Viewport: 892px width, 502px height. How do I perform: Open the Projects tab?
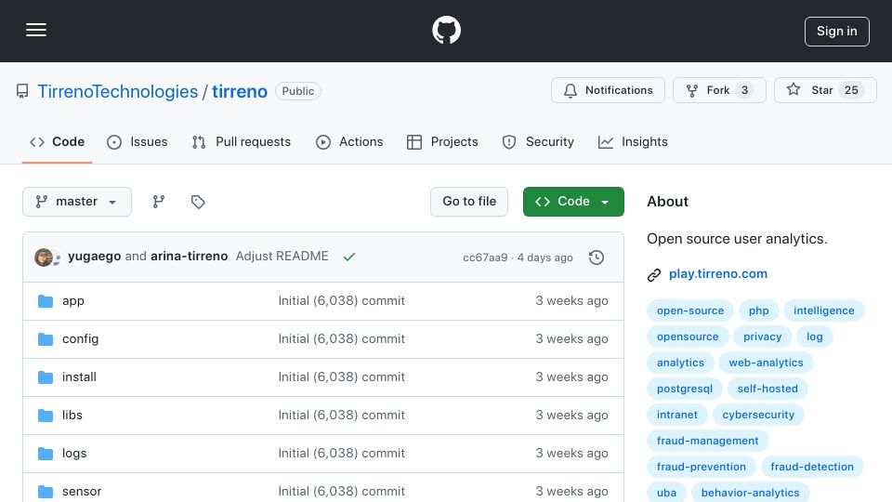tap(442, 141)
